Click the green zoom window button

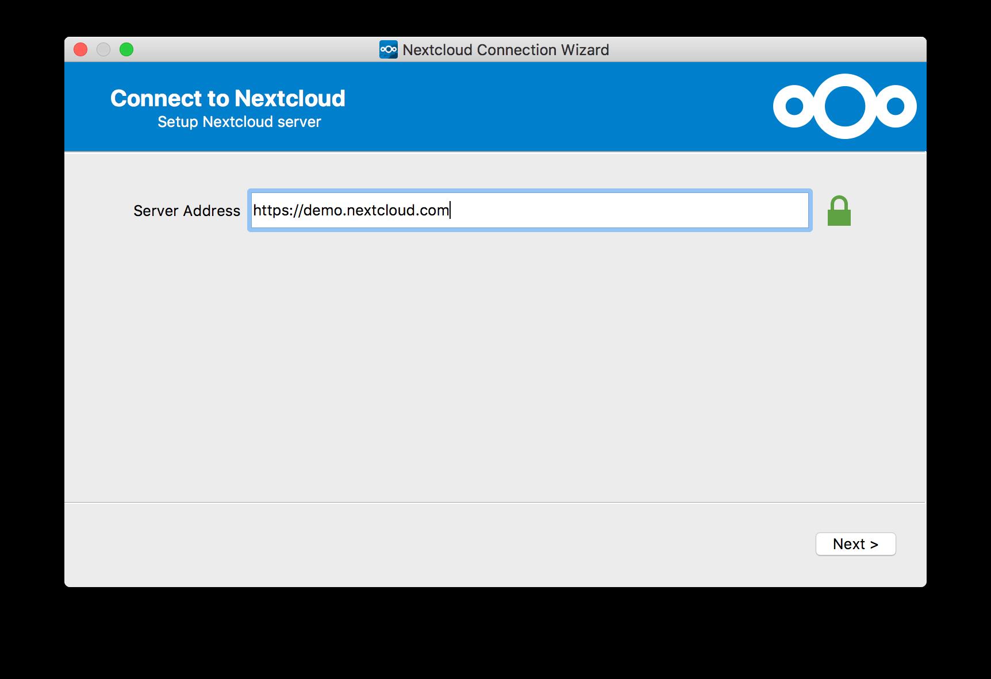126,50
